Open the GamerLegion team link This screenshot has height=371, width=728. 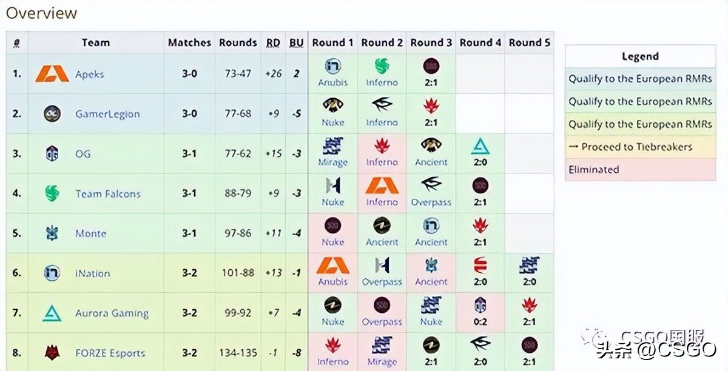107,114
